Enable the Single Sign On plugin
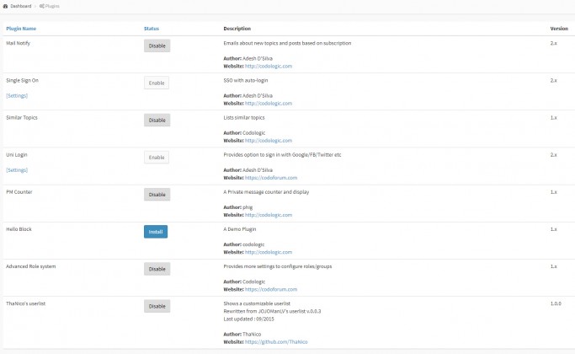 [157, 83]
